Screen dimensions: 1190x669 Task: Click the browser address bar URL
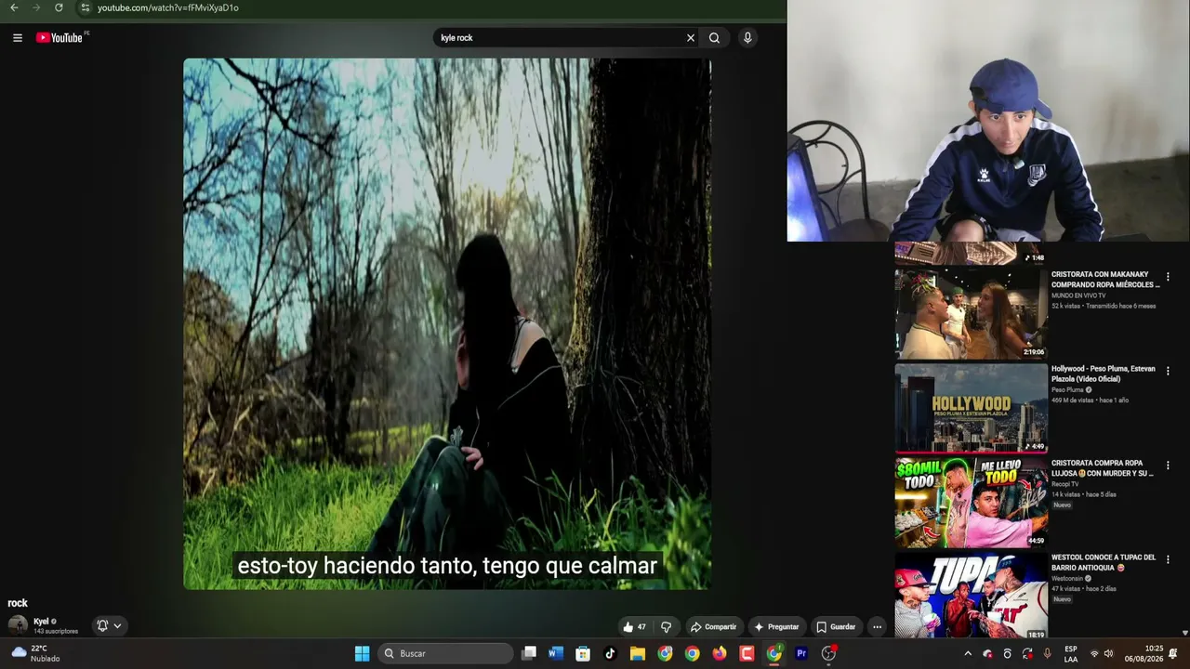[168, 7]
